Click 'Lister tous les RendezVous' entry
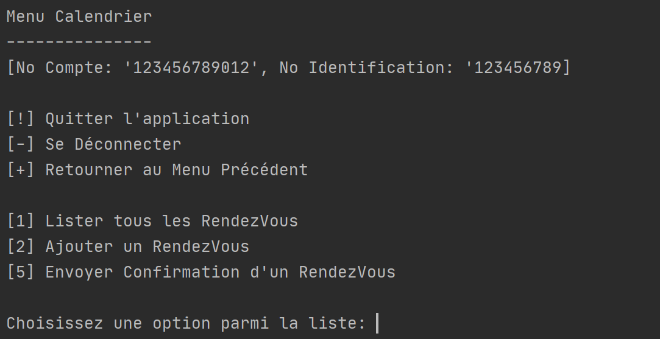The width and height of the screenshot is (660, 339). [172, 222]
